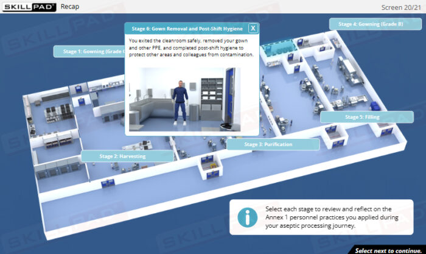Screen dimensions: 426x254
Task: Click the blue information icon
Action: [x=247, y=217]
